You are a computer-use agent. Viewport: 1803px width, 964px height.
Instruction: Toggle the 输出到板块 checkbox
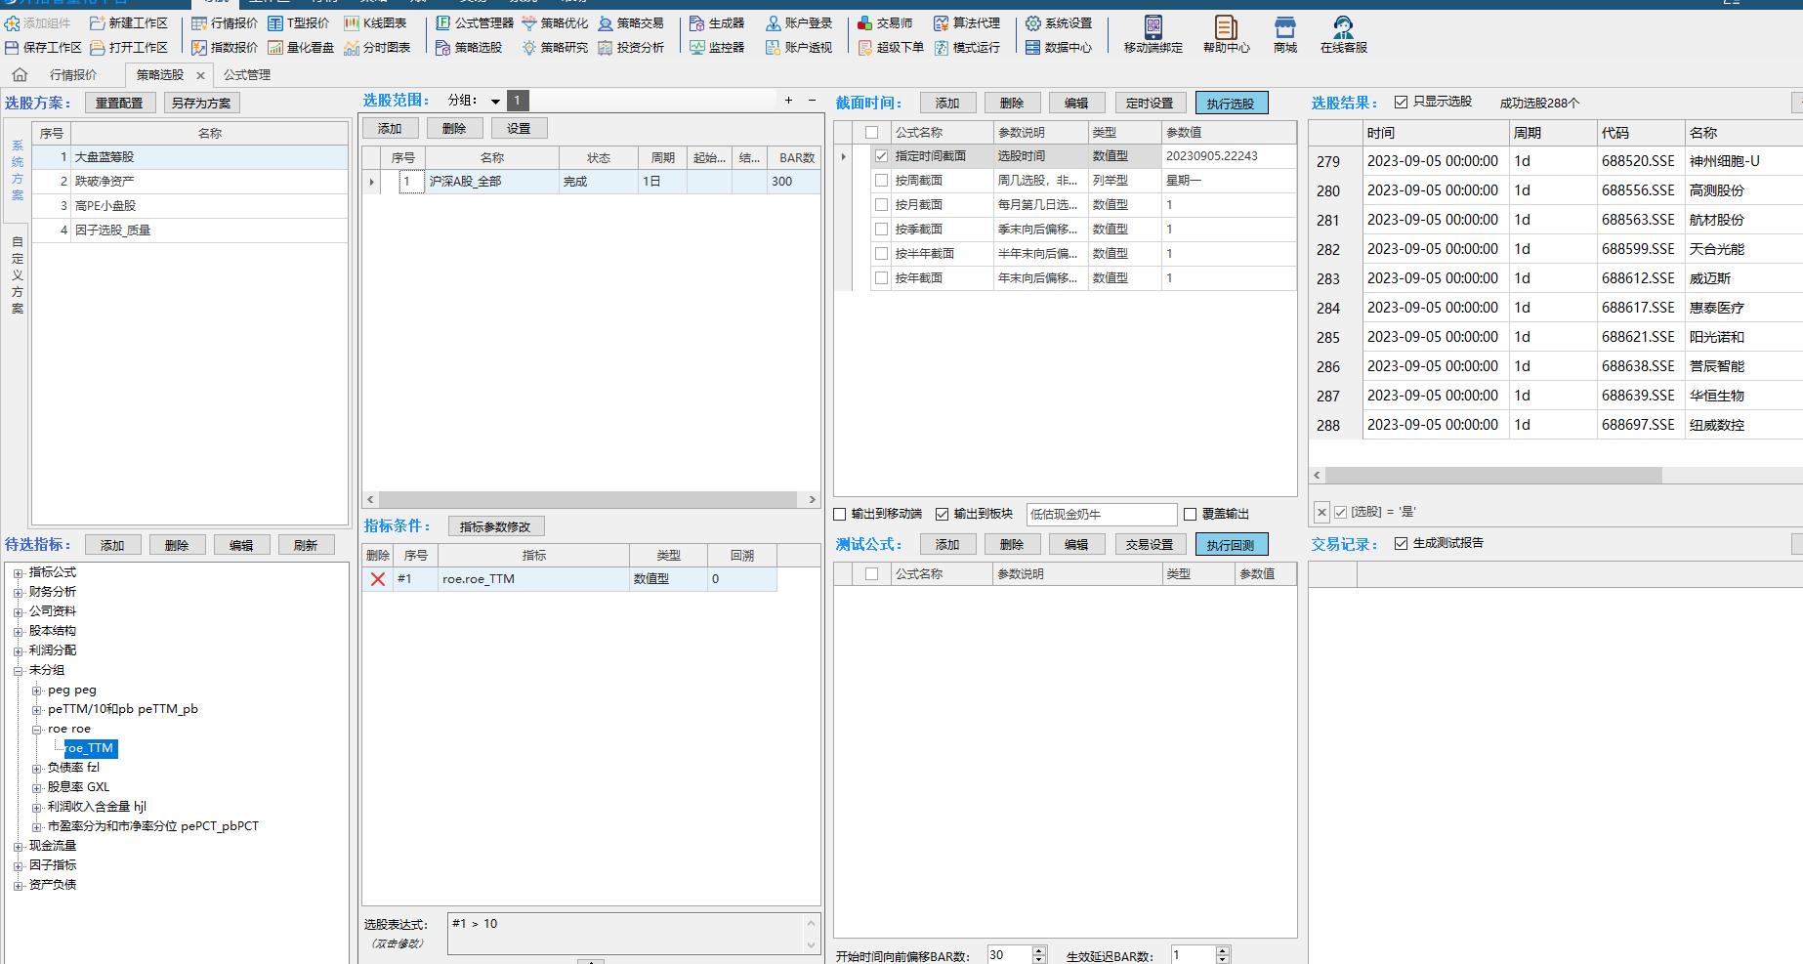[x=943, y=514]
